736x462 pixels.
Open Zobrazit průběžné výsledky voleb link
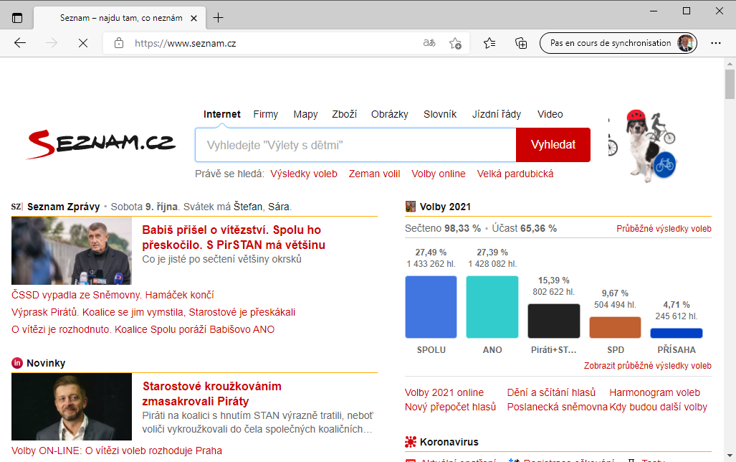pyautogui.click(x=648, y=366)
